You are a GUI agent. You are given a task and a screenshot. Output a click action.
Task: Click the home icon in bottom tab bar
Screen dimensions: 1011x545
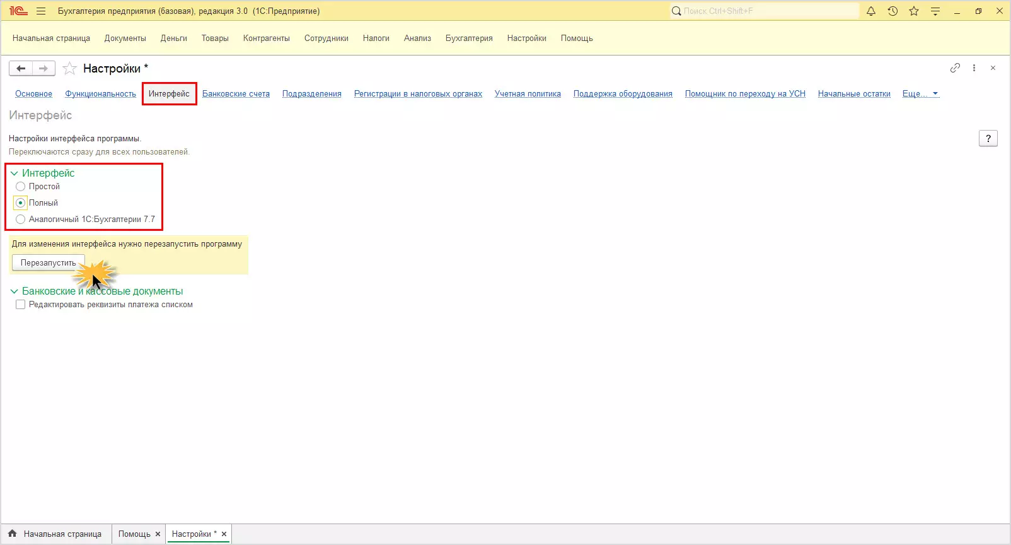pos(13,534)
